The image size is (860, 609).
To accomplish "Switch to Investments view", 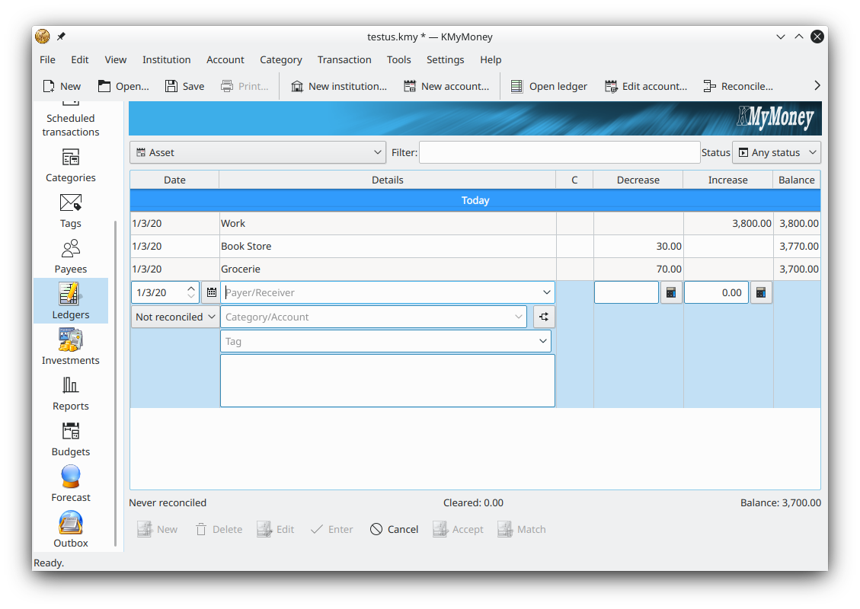I will pyautogui.click(x=70, y=347).
